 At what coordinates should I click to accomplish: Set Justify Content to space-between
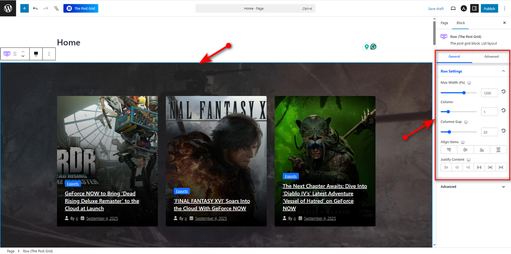[479, 167]
